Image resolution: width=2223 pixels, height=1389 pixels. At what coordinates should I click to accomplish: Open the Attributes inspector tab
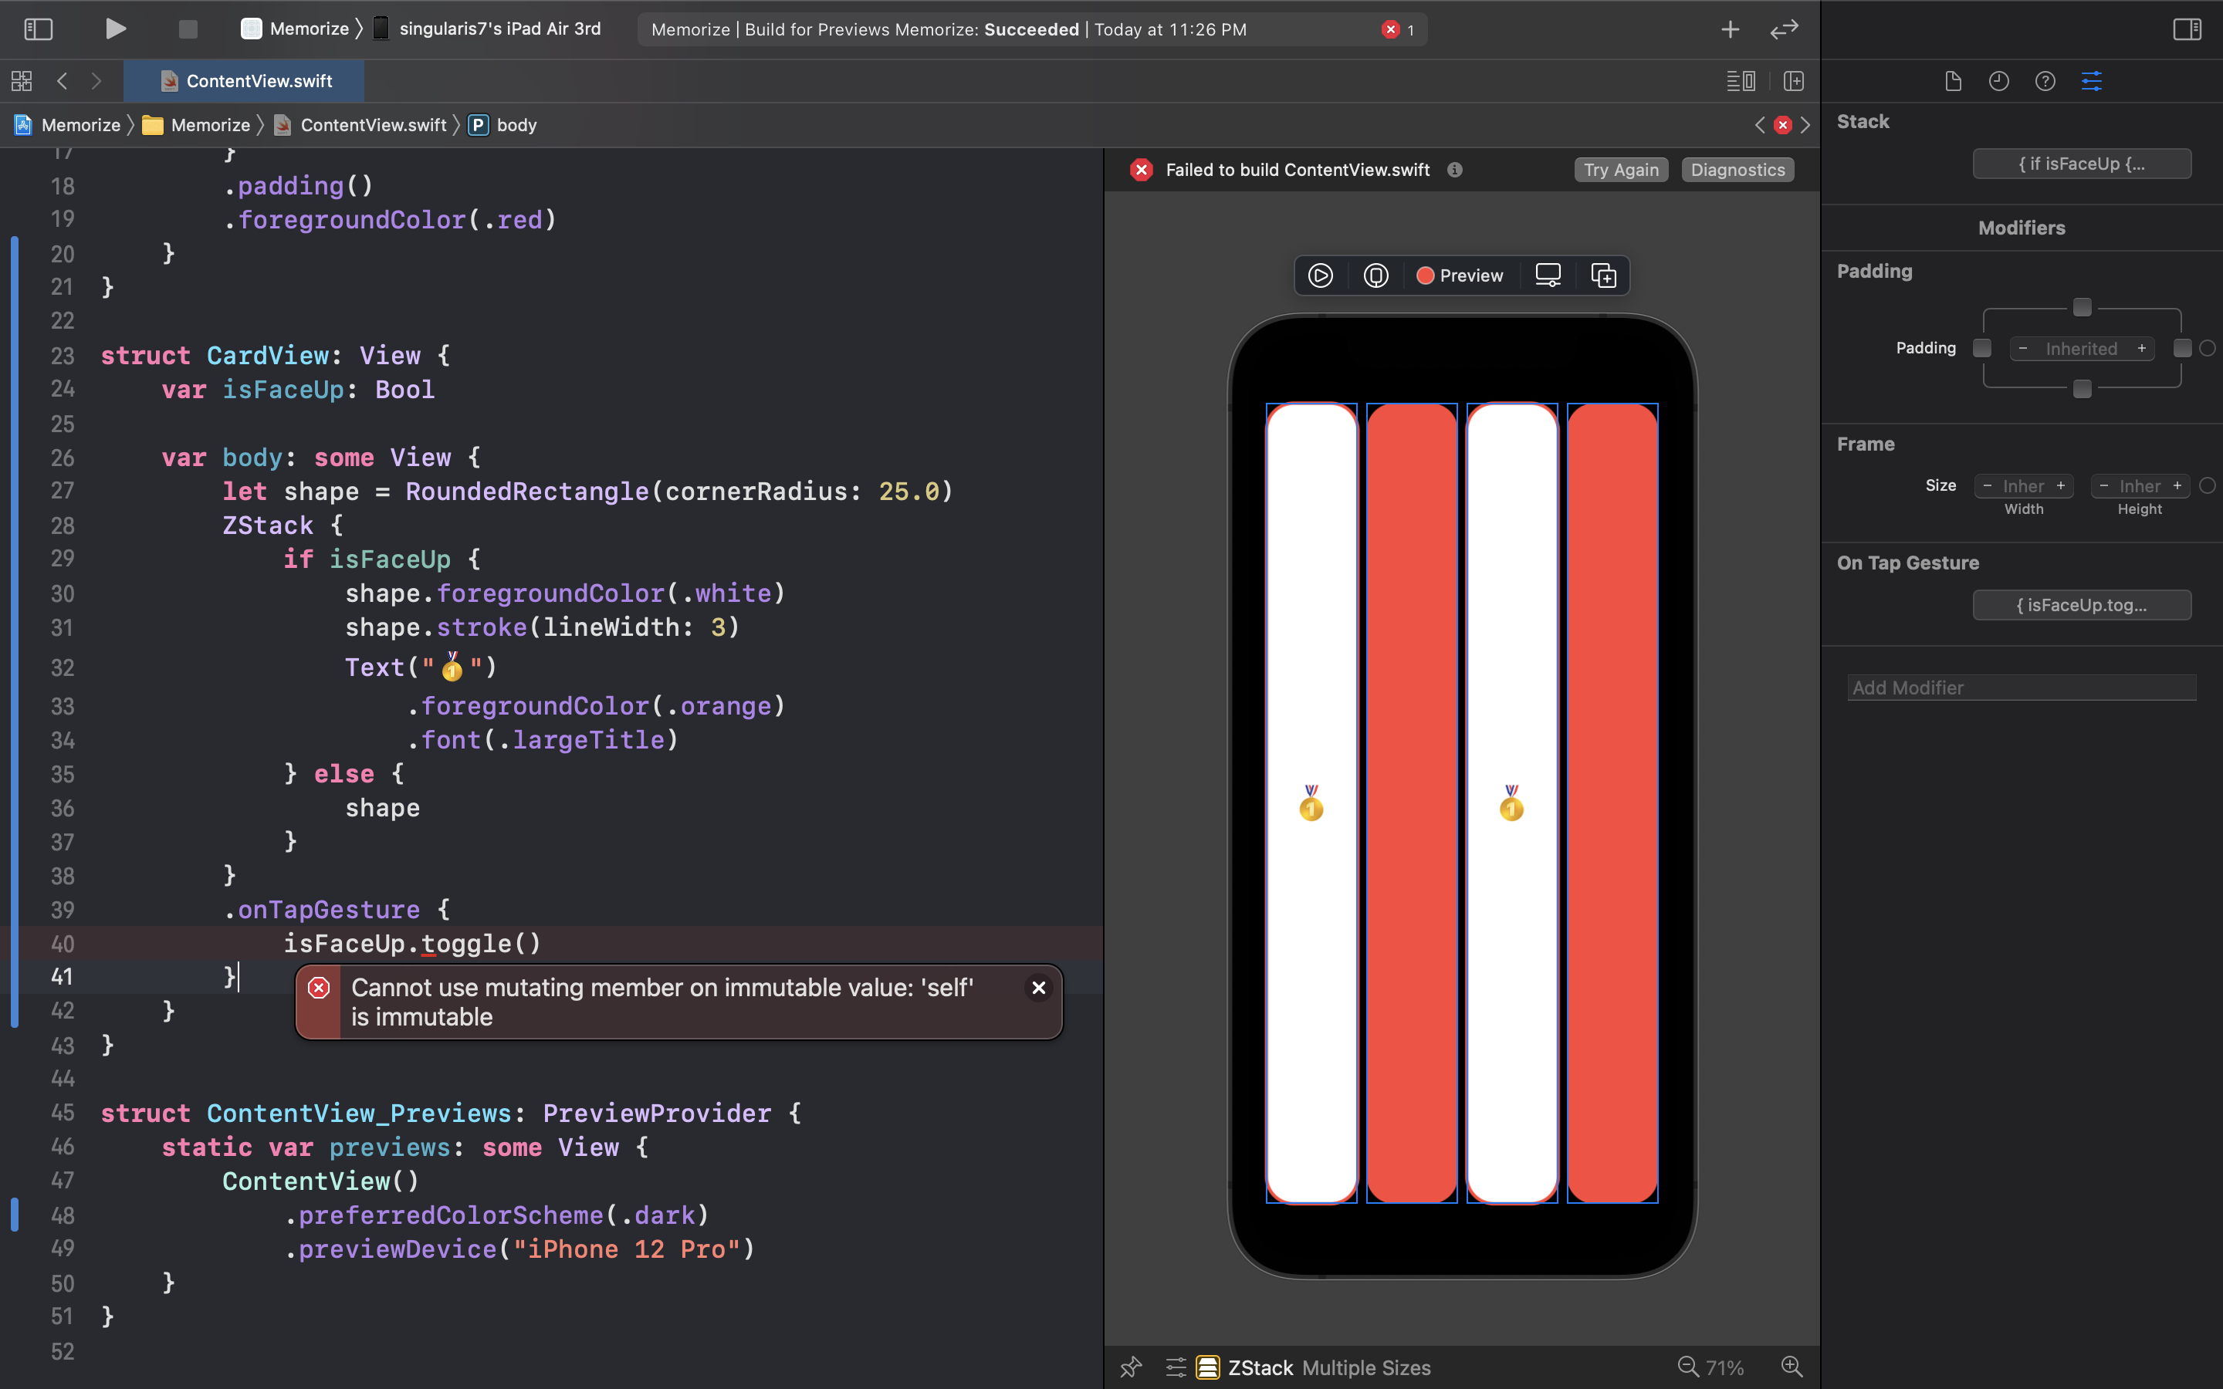(x=2092, y=81)
